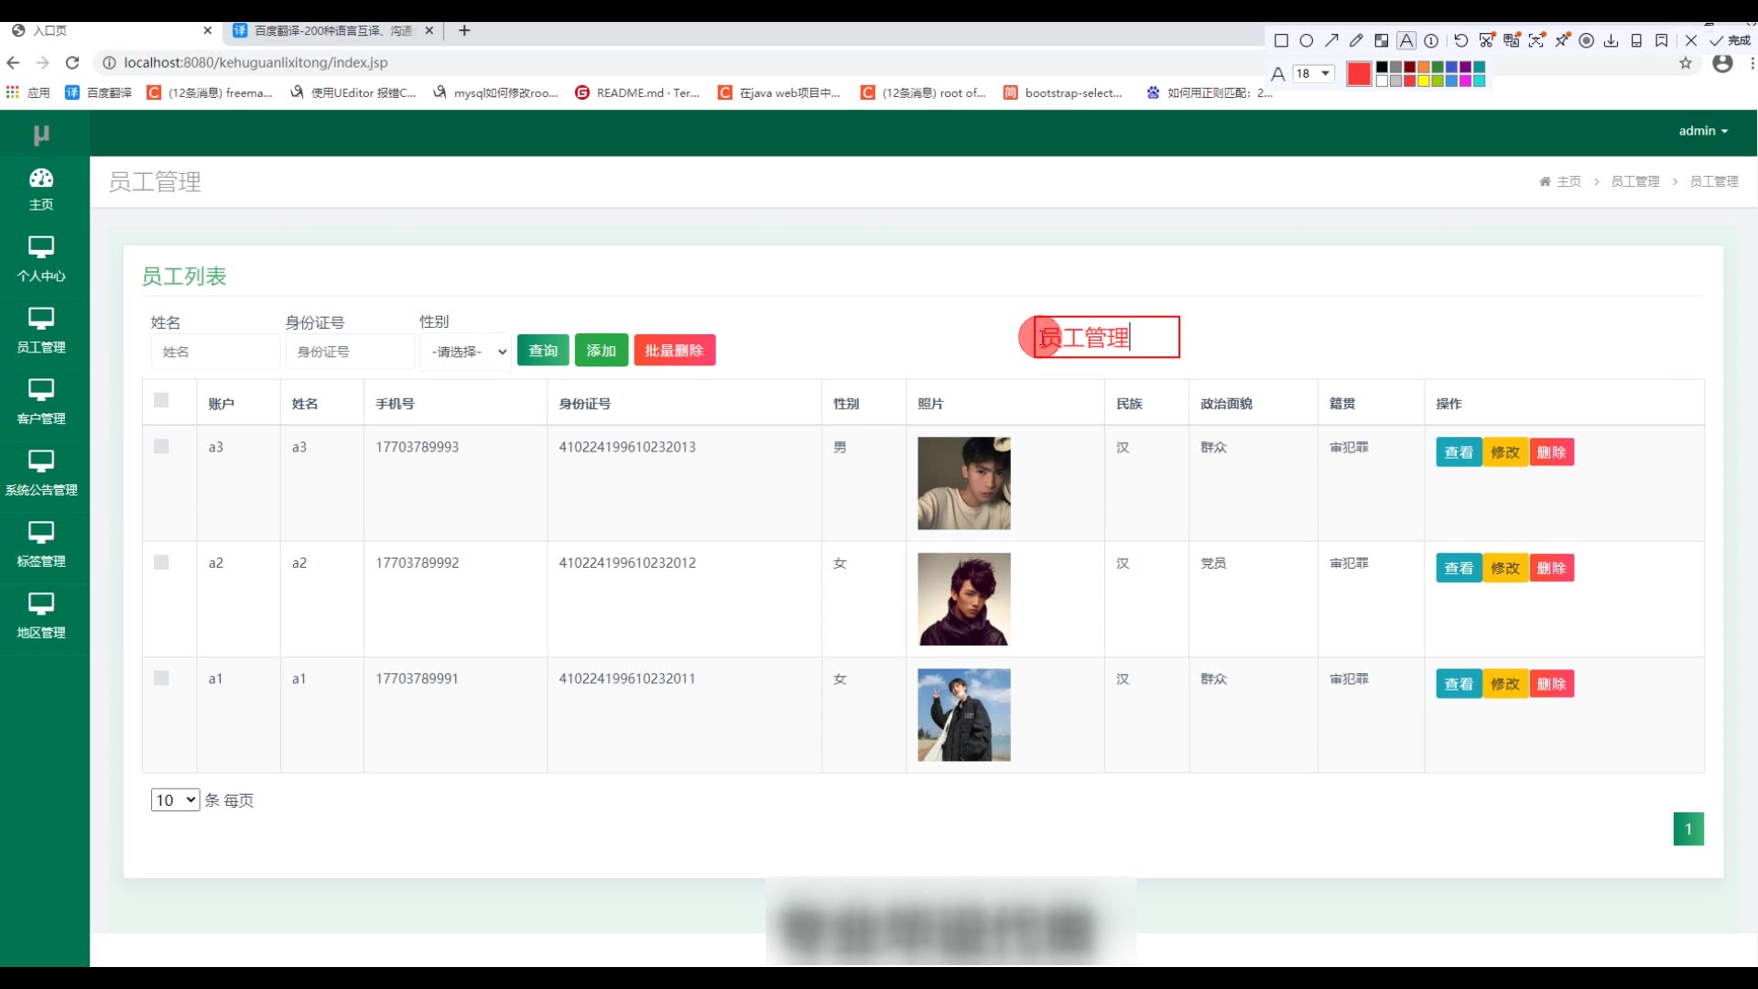Select the pencil drawing tool
The height and width of the screenshot is (989, 1758).
coord(1356,40)
